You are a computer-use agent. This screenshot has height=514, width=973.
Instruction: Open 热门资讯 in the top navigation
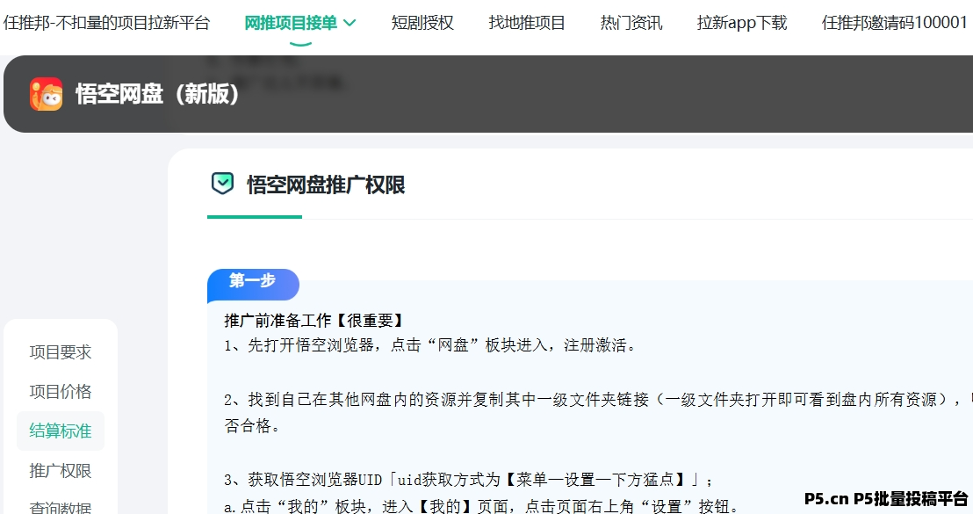pyautogui.click(x=631, y=23)
